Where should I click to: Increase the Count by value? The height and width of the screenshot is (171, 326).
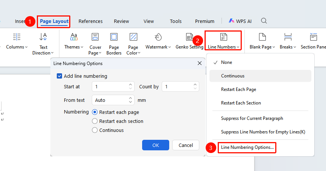[x=195, y=85]
